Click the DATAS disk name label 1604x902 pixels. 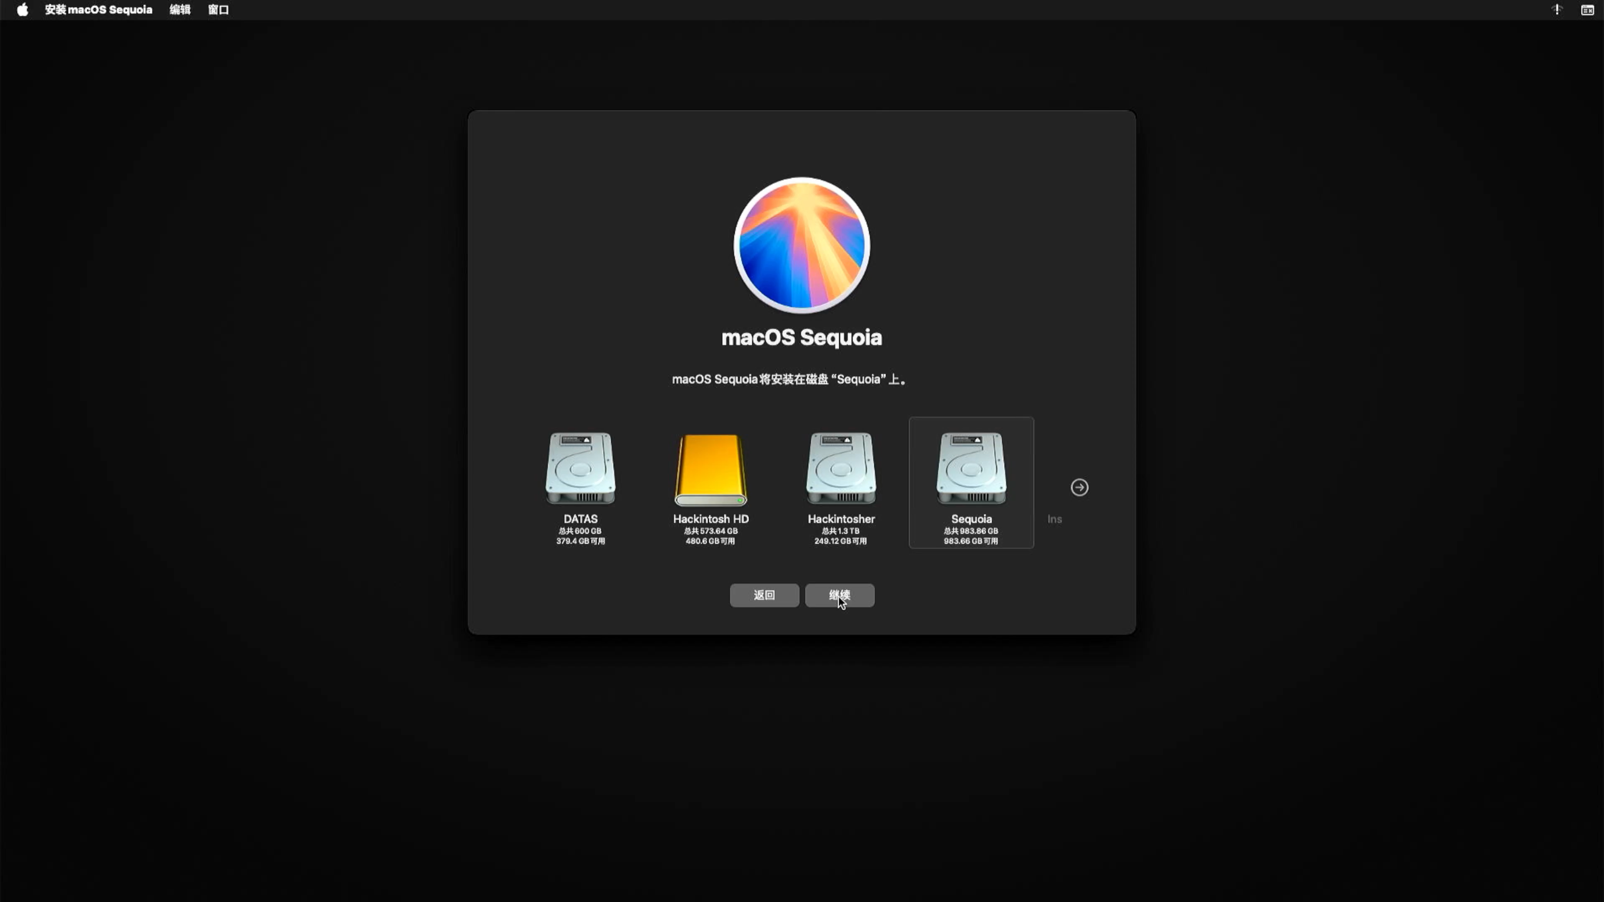pyautogui.click(x=580, y=519)
